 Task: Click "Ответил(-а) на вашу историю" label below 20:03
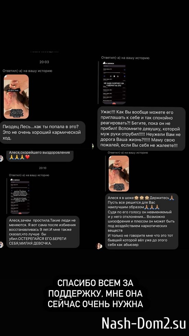click(x=27, y=71)
